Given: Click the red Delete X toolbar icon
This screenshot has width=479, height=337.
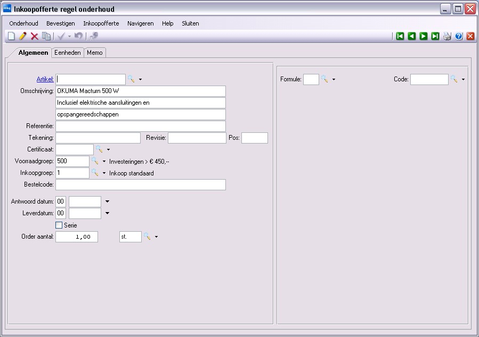Looking at the screenshot, I should point(34,36).
